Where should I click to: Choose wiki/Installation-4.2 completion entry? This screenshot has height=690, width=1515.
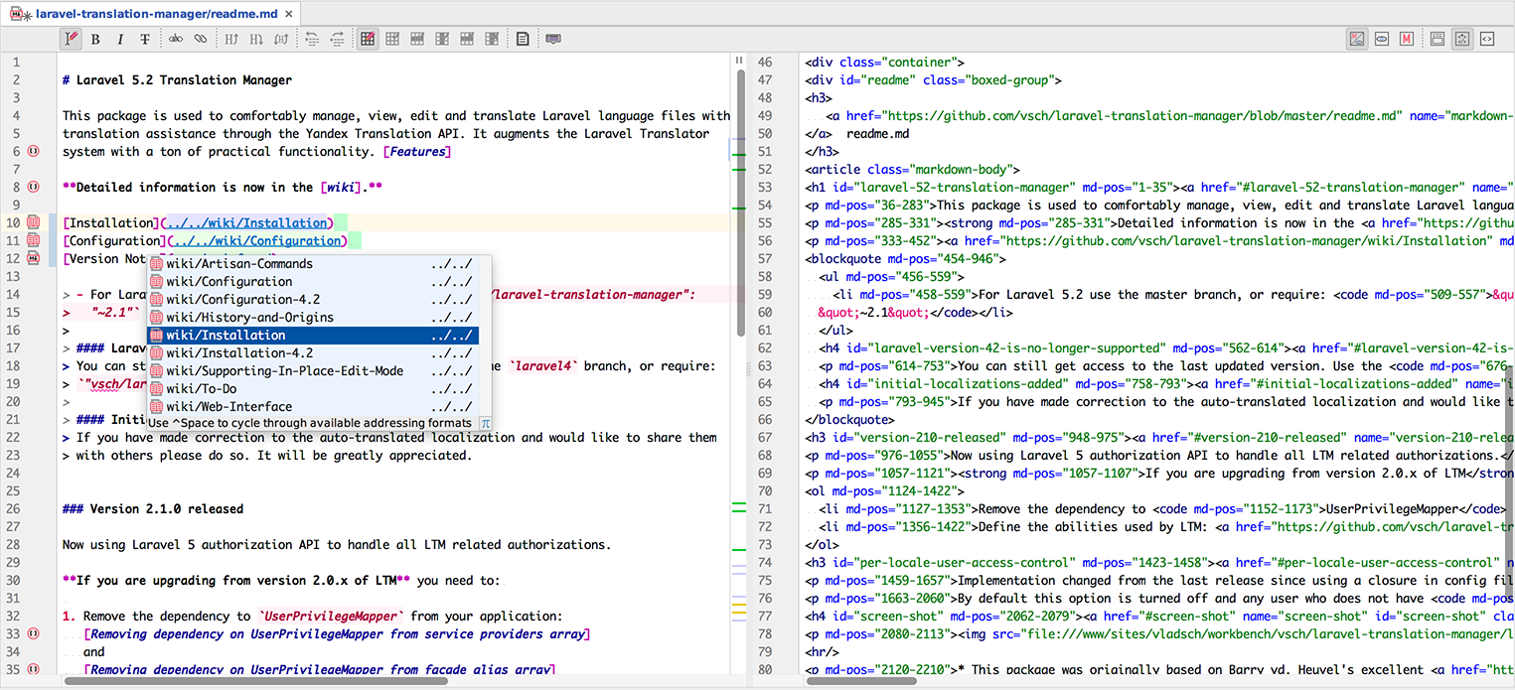pos(313,353)
